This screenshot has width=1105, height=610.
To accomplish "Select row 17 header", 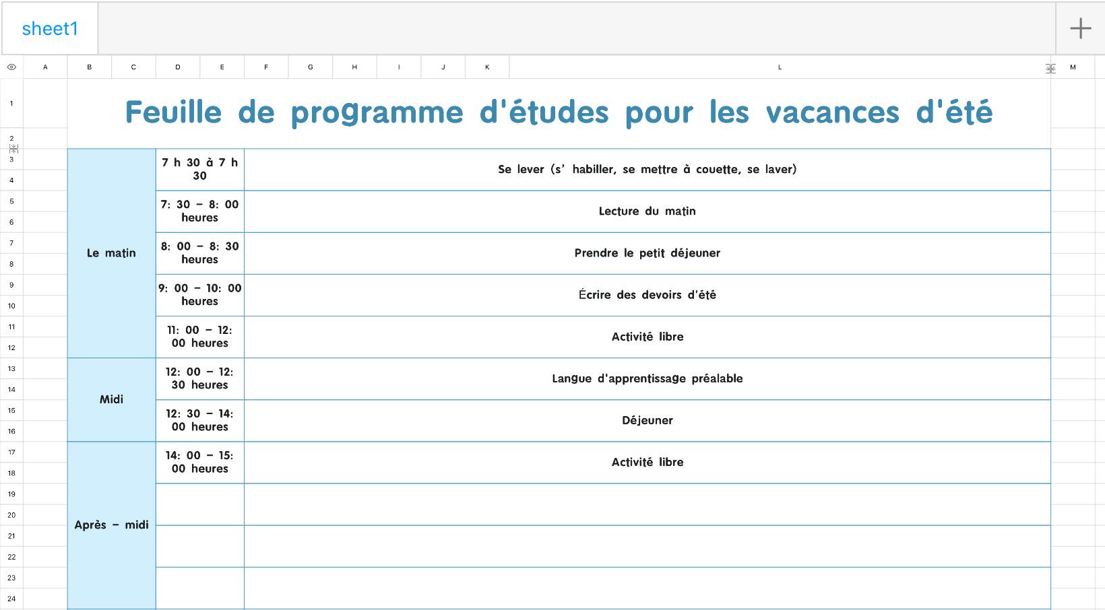I will coord(11,452).
